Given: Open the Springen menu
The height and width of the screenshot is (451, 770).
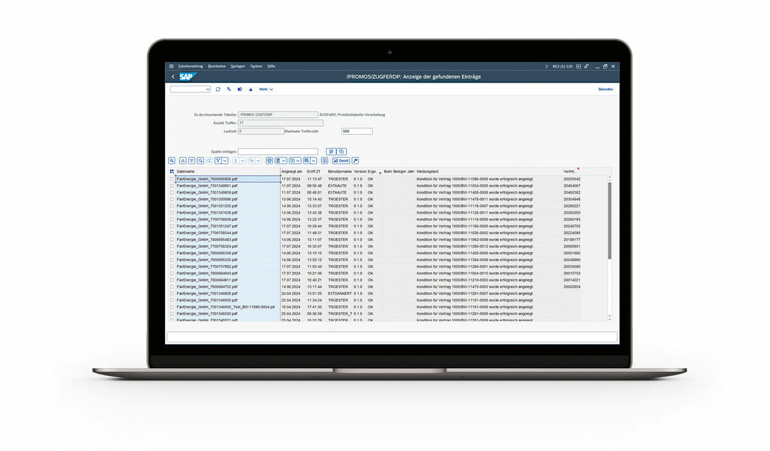Looking at the screenshot, I should (x=237, y=66).
